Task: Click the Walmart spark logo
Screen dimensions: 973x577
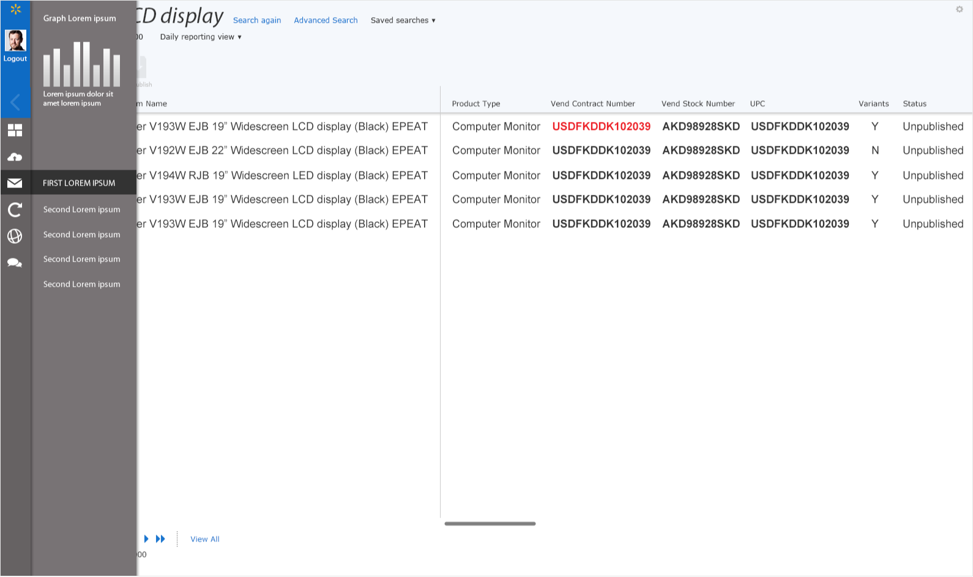Action: pyautogui.click(x=15, y=9)
